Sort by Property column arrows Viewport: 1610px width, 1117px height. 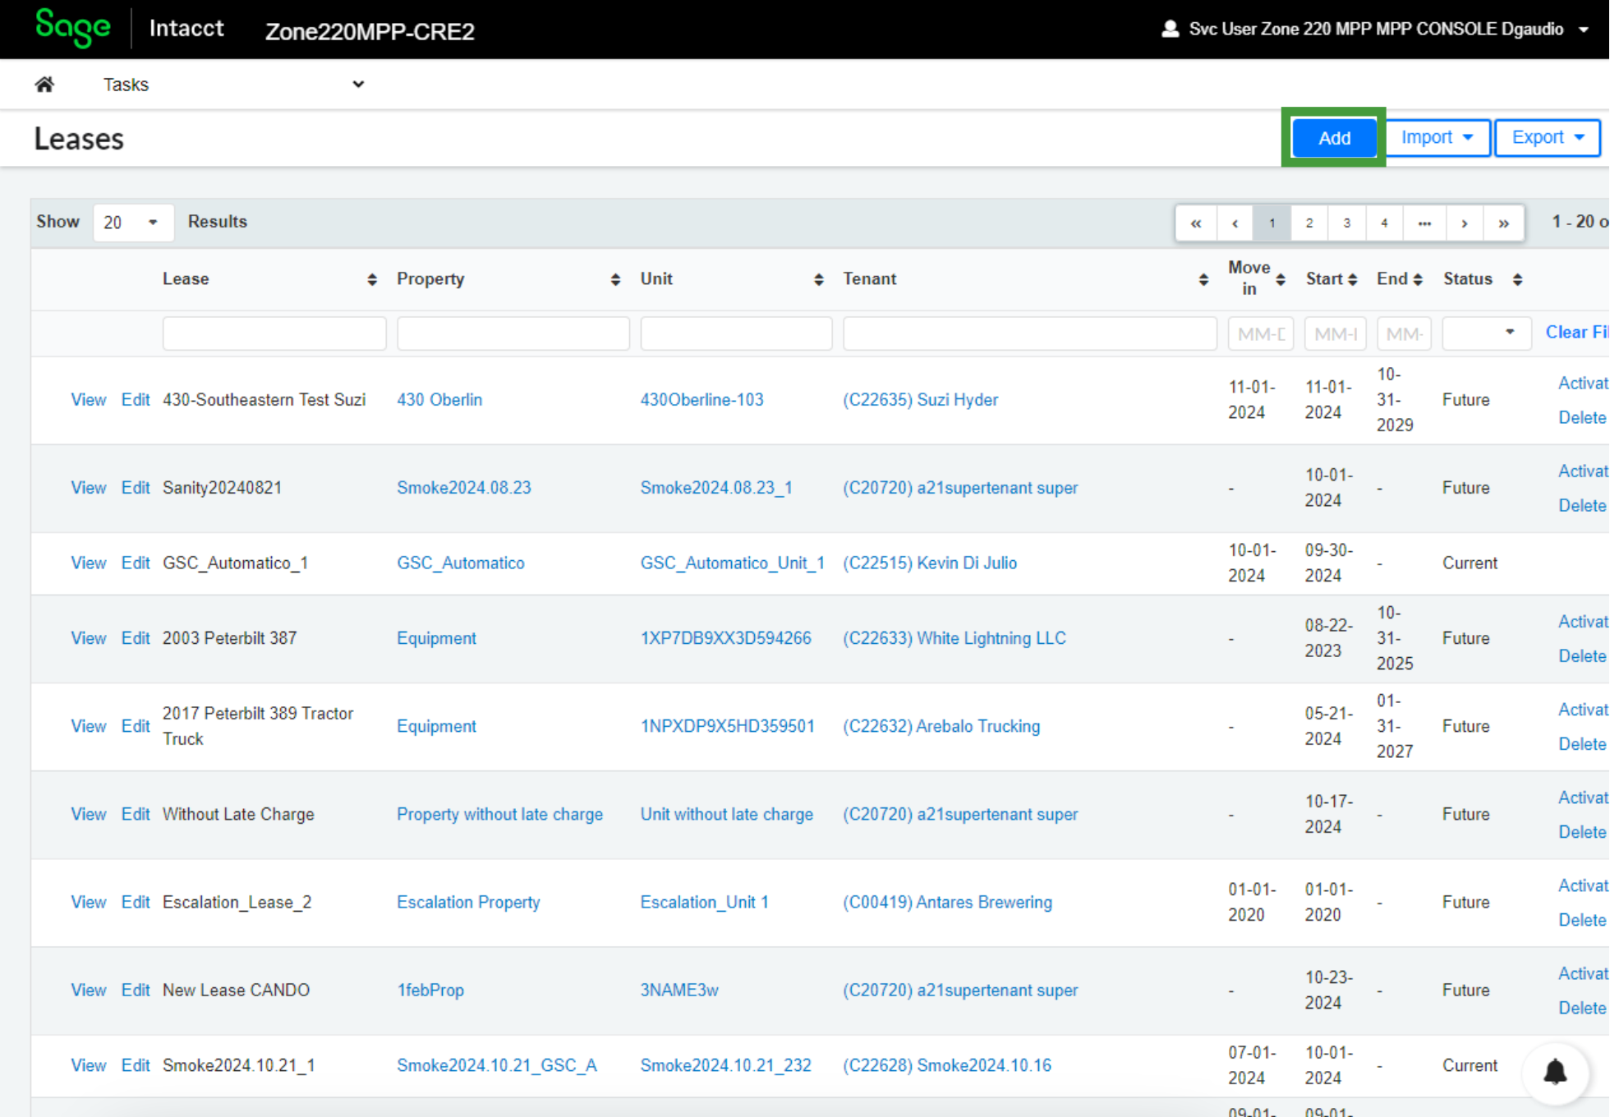[x=615, y=280]
